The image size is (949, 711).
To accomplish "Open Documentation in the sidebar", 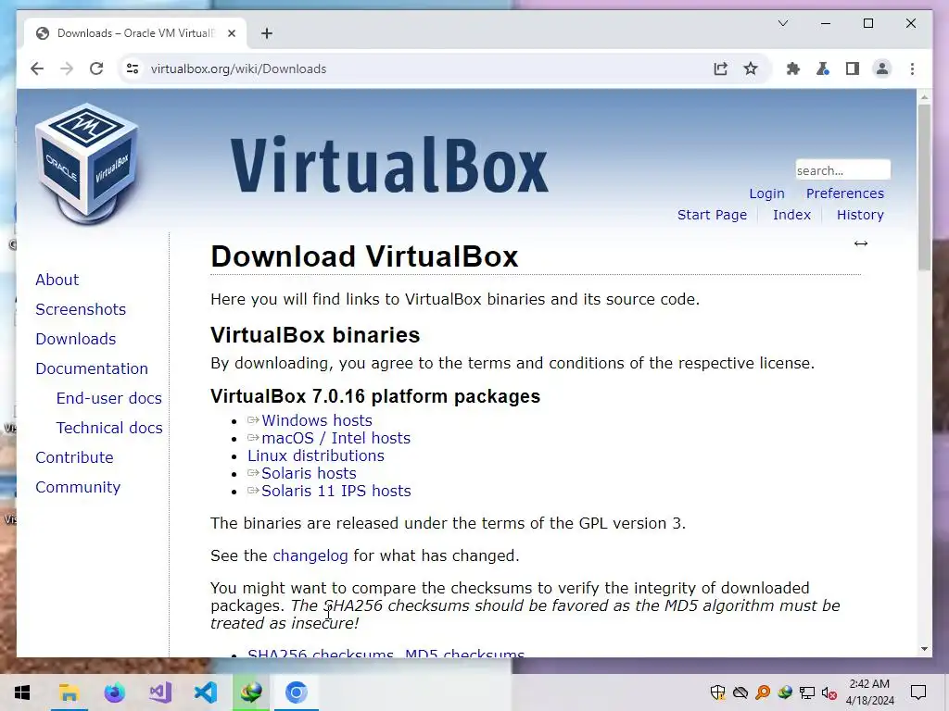I will (92, 368).
